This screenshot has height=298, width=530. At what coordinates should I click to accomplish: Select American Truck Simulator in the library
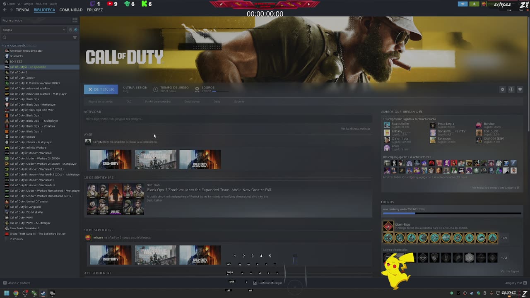click(x=26, y=51)
